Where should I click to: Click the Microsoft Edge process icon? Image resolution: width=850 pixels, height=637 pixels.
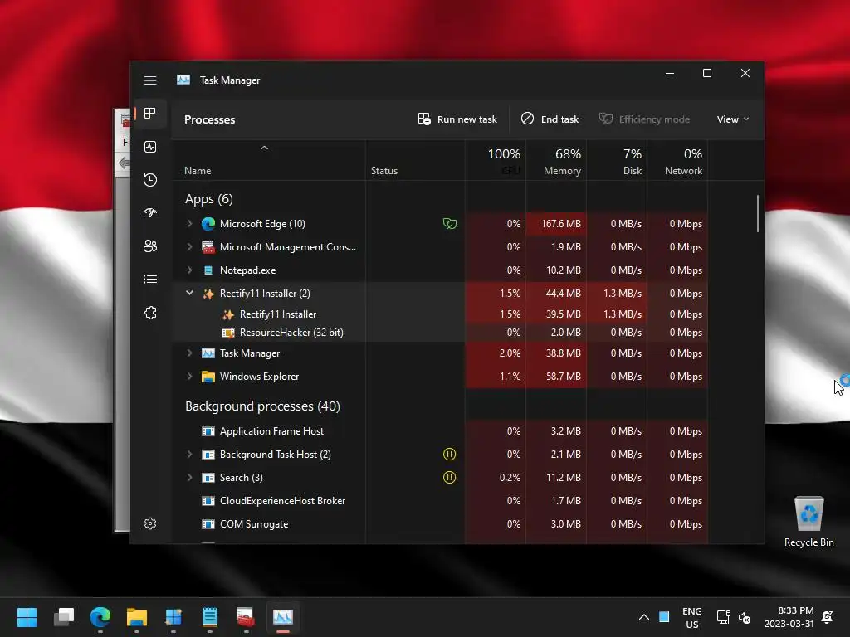[208, 224]
